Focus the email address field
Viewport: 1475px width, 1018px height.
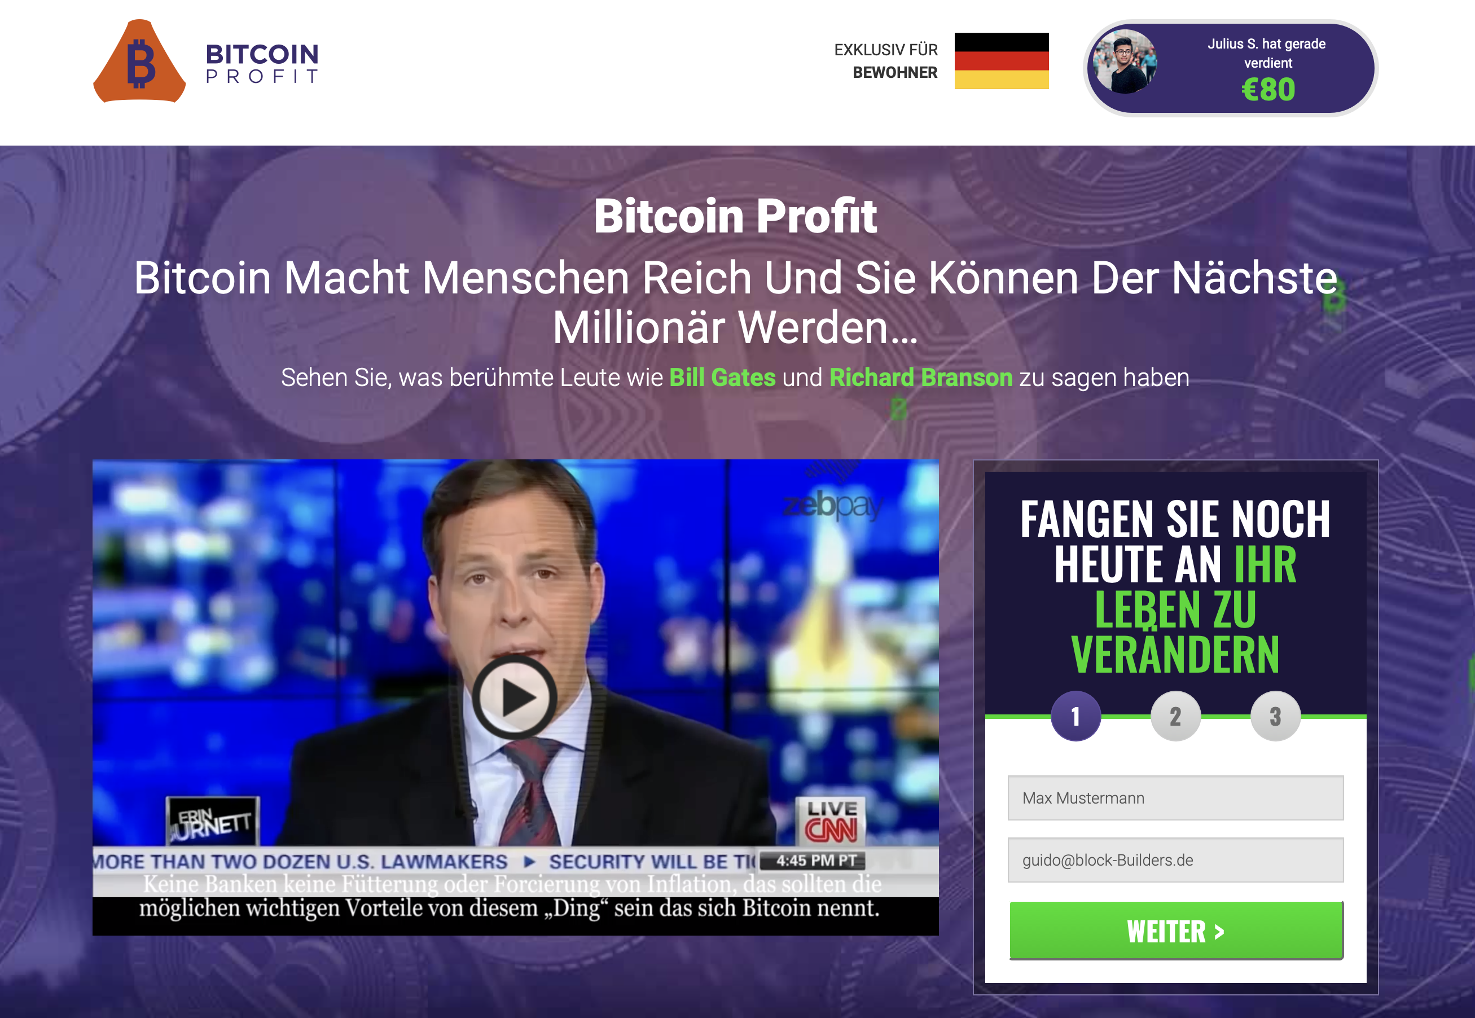click(1175, 860)
